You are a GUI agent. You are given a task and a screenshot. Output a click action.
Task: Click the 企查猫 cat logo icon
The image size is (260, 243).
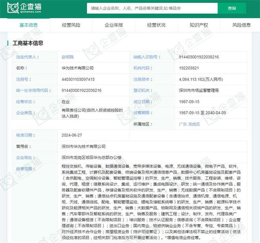13,8
